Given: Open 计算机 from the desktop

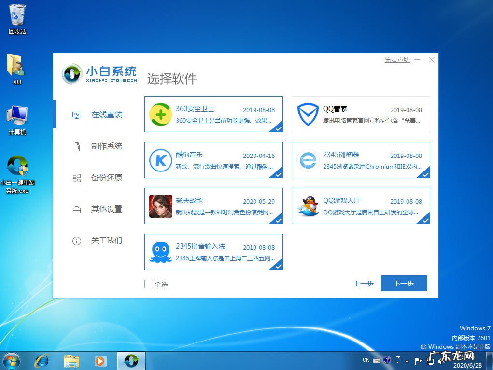Looking at the screenshot, I should pyautogui.click(x=17, y=115).
